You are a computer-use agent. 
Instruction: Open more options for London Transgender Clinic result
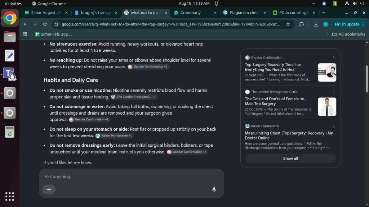(334, 92)
